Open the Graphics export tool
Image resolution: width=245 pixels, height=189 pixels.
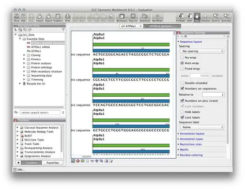point(58,18)
